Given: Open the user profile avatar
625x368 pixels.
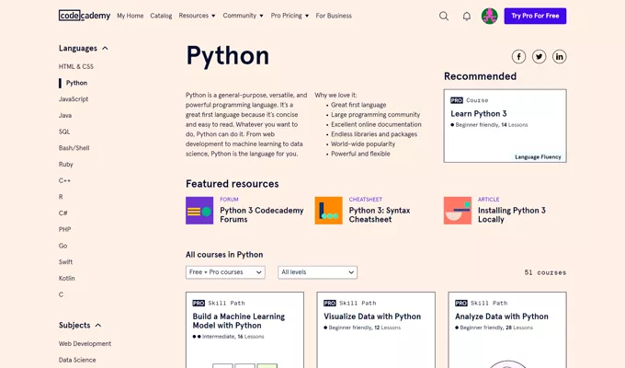Looking at the screenshot, I should (490, 16).
